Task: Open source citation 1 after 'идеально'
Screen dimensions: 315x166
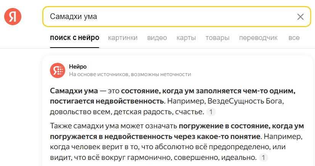Action: 264,158
